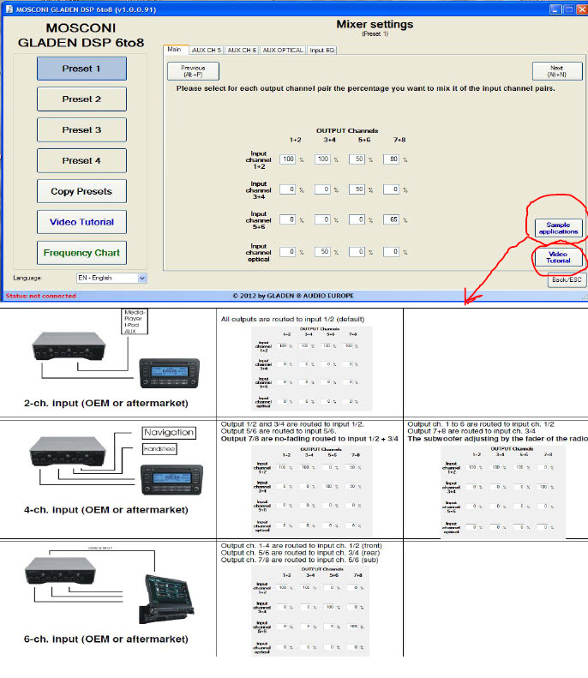588x678 pixels.
Task: Minimize the Mosconi Gladen DSP window
Action: pyautogui.click(x=555, y=9)
